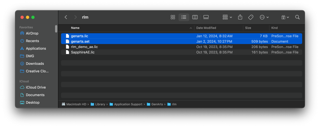
Task: Click GenArts in the path bar
Action: (155, 104)
